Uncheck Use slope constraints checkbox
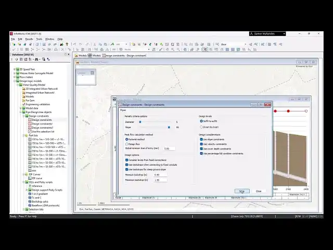Screen dimensions: 333x250 [x=201, y=139]
